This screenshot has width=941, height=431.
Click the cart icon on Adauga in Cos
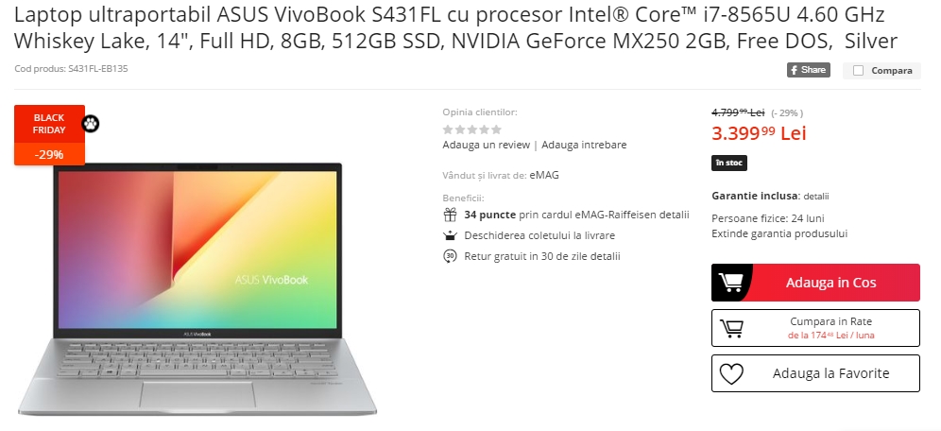pyautogui.click(x=731, y=282)
